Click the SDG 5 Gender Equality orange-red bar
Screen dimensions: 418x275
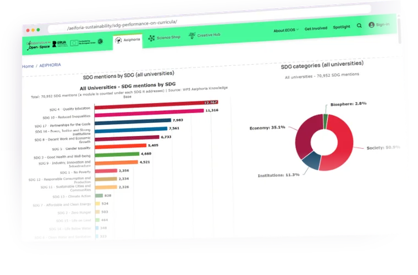pyautogui.click(x=120, y=146)
